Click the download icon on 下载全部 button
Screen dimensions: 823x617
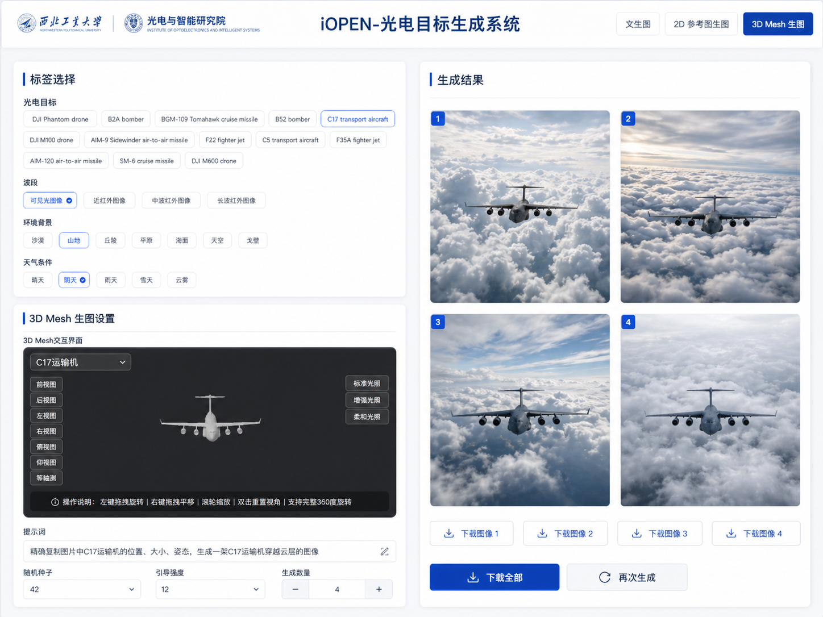(473, 577)
